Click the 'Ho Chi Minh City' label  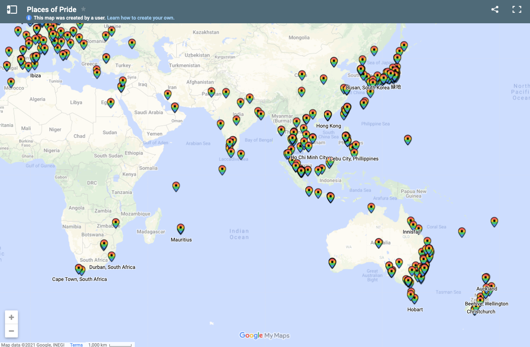(309, 158)
